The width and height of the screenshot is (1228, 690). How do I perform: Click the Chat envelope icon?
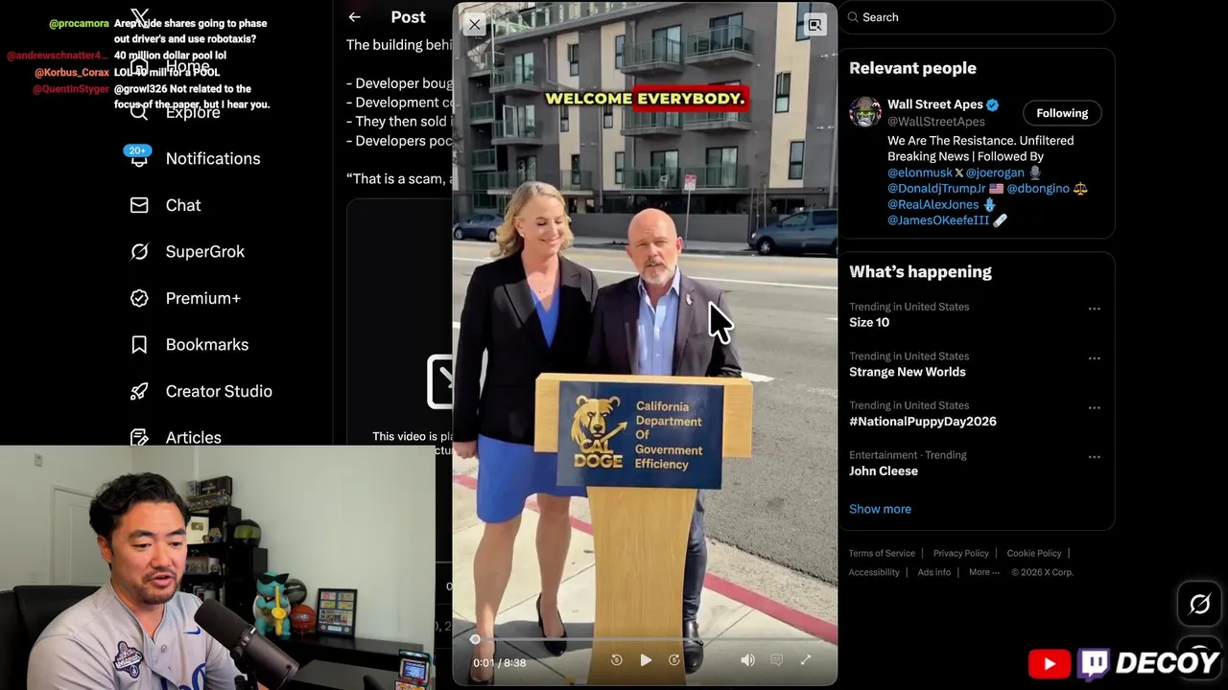pyautogui.click(x=139, y=205)
